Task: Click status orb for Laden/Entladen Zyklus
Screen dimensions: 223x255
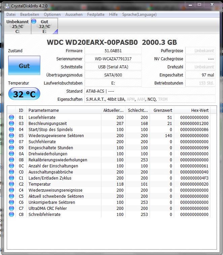Action: point(11,178)
